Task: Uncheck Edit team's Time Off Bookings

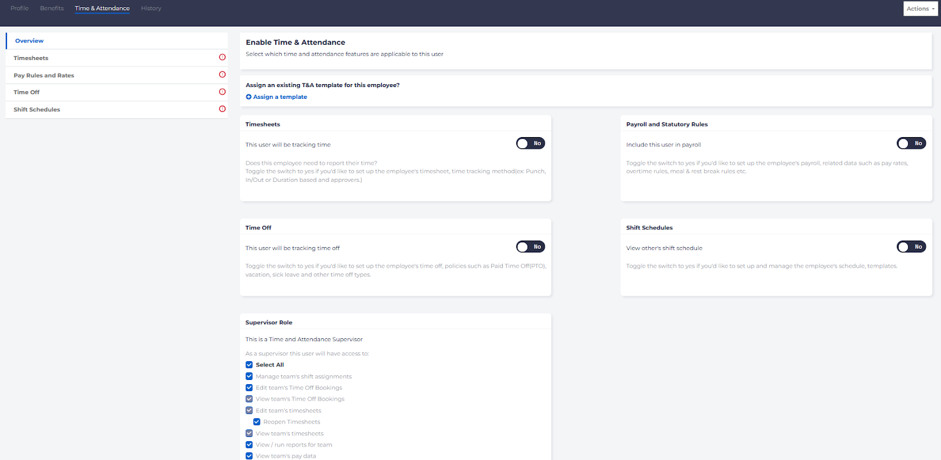Action: click(249, 388)
